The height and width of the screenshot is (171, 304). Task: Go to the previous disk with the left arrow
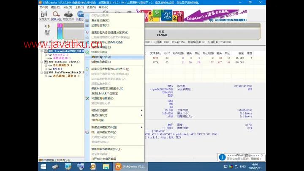(46, 26)
